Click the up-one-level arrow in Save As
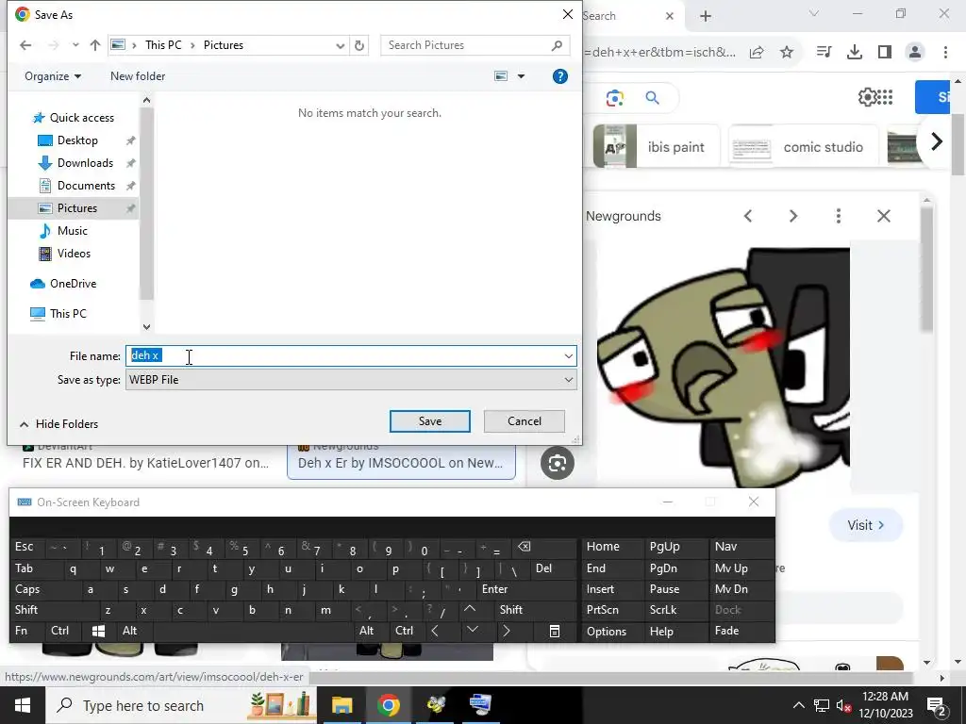The width and height of the screenshot is (966, 724). tap(95, 45)
